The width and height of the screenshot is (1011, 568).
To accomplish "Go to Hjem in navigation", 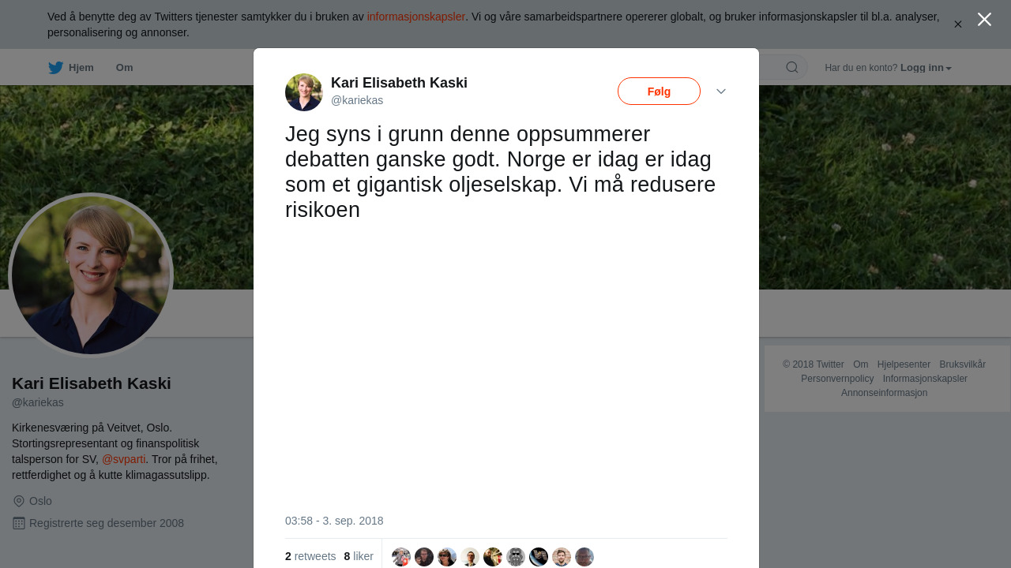I will (x=81, y=68).
